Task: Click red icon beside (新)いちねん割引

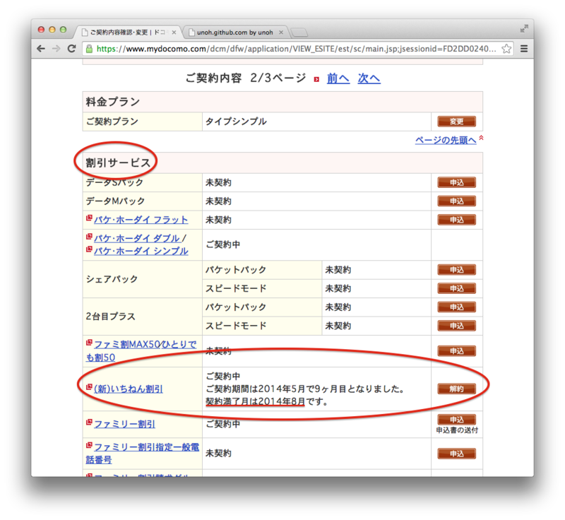Action: click(89, 387)
